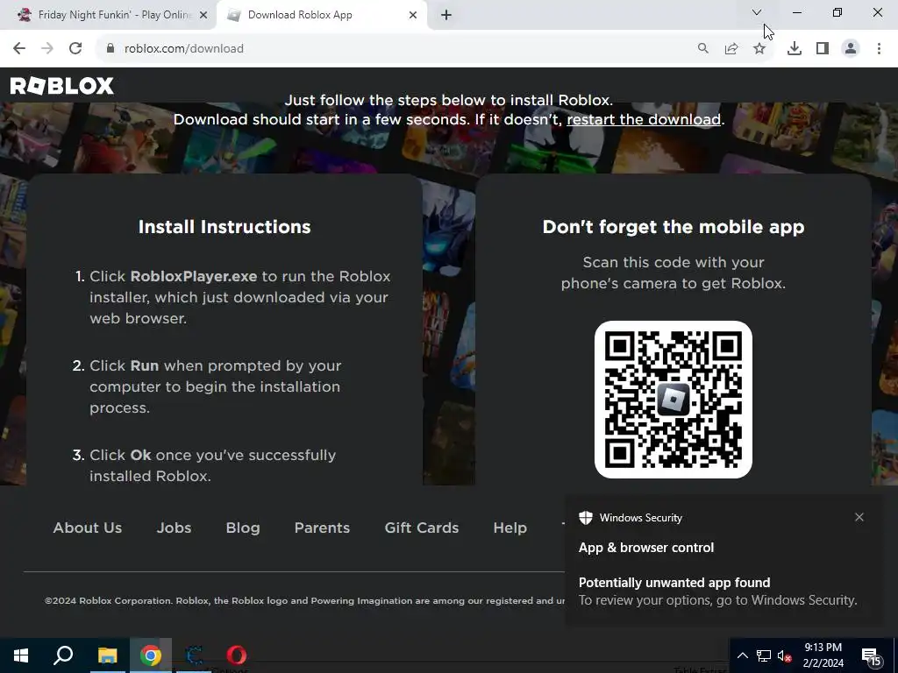Open the Chrome three-dot menu
Image resolution: width=898 pixels, height=673 pixels.
(879, 49)
